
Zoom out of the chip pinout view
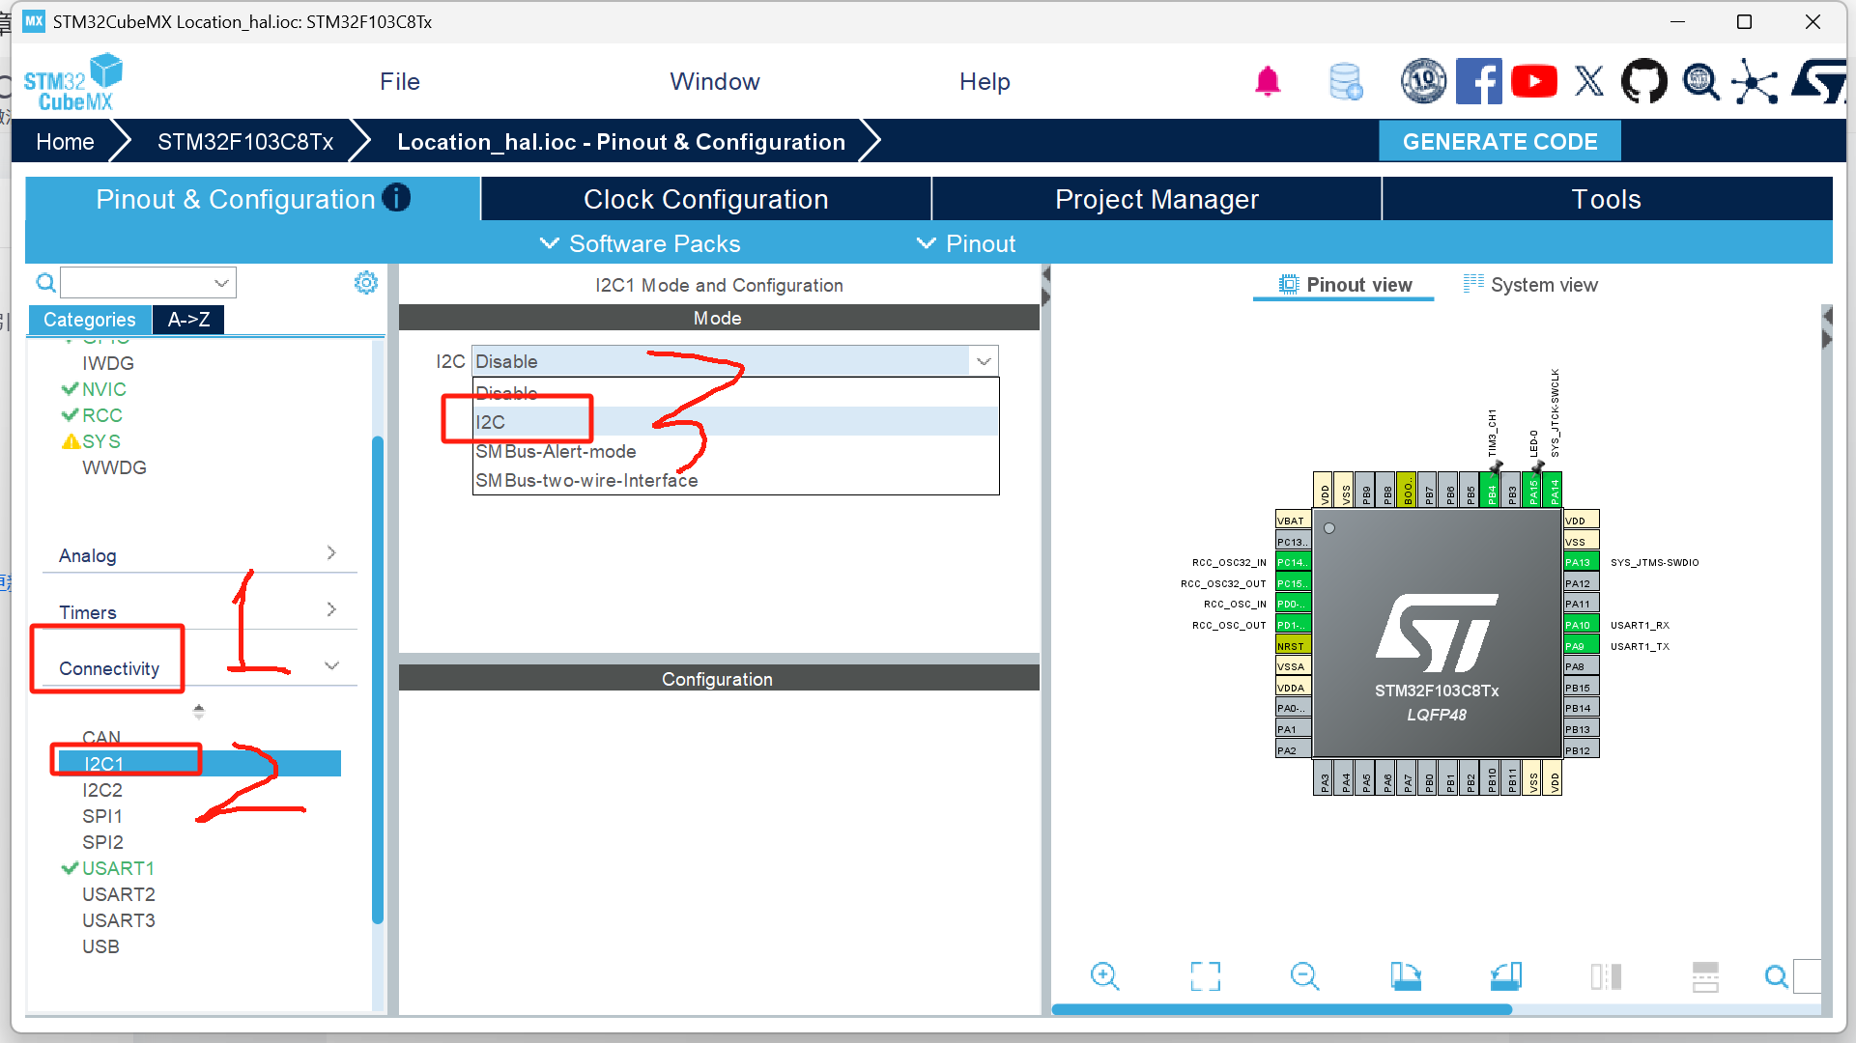(1304, 975)
